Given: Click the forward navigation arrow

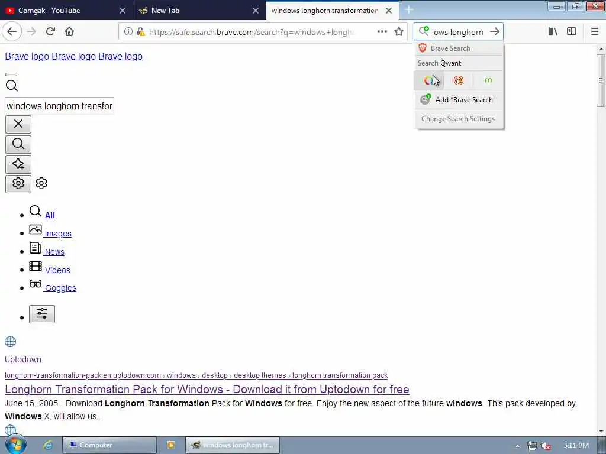Looking at the screenshot, I should [x=31, y=32].
